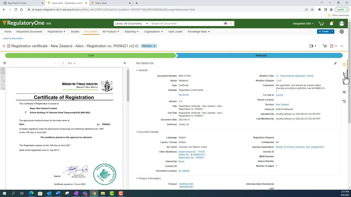Click the Create button

point(324,31)
